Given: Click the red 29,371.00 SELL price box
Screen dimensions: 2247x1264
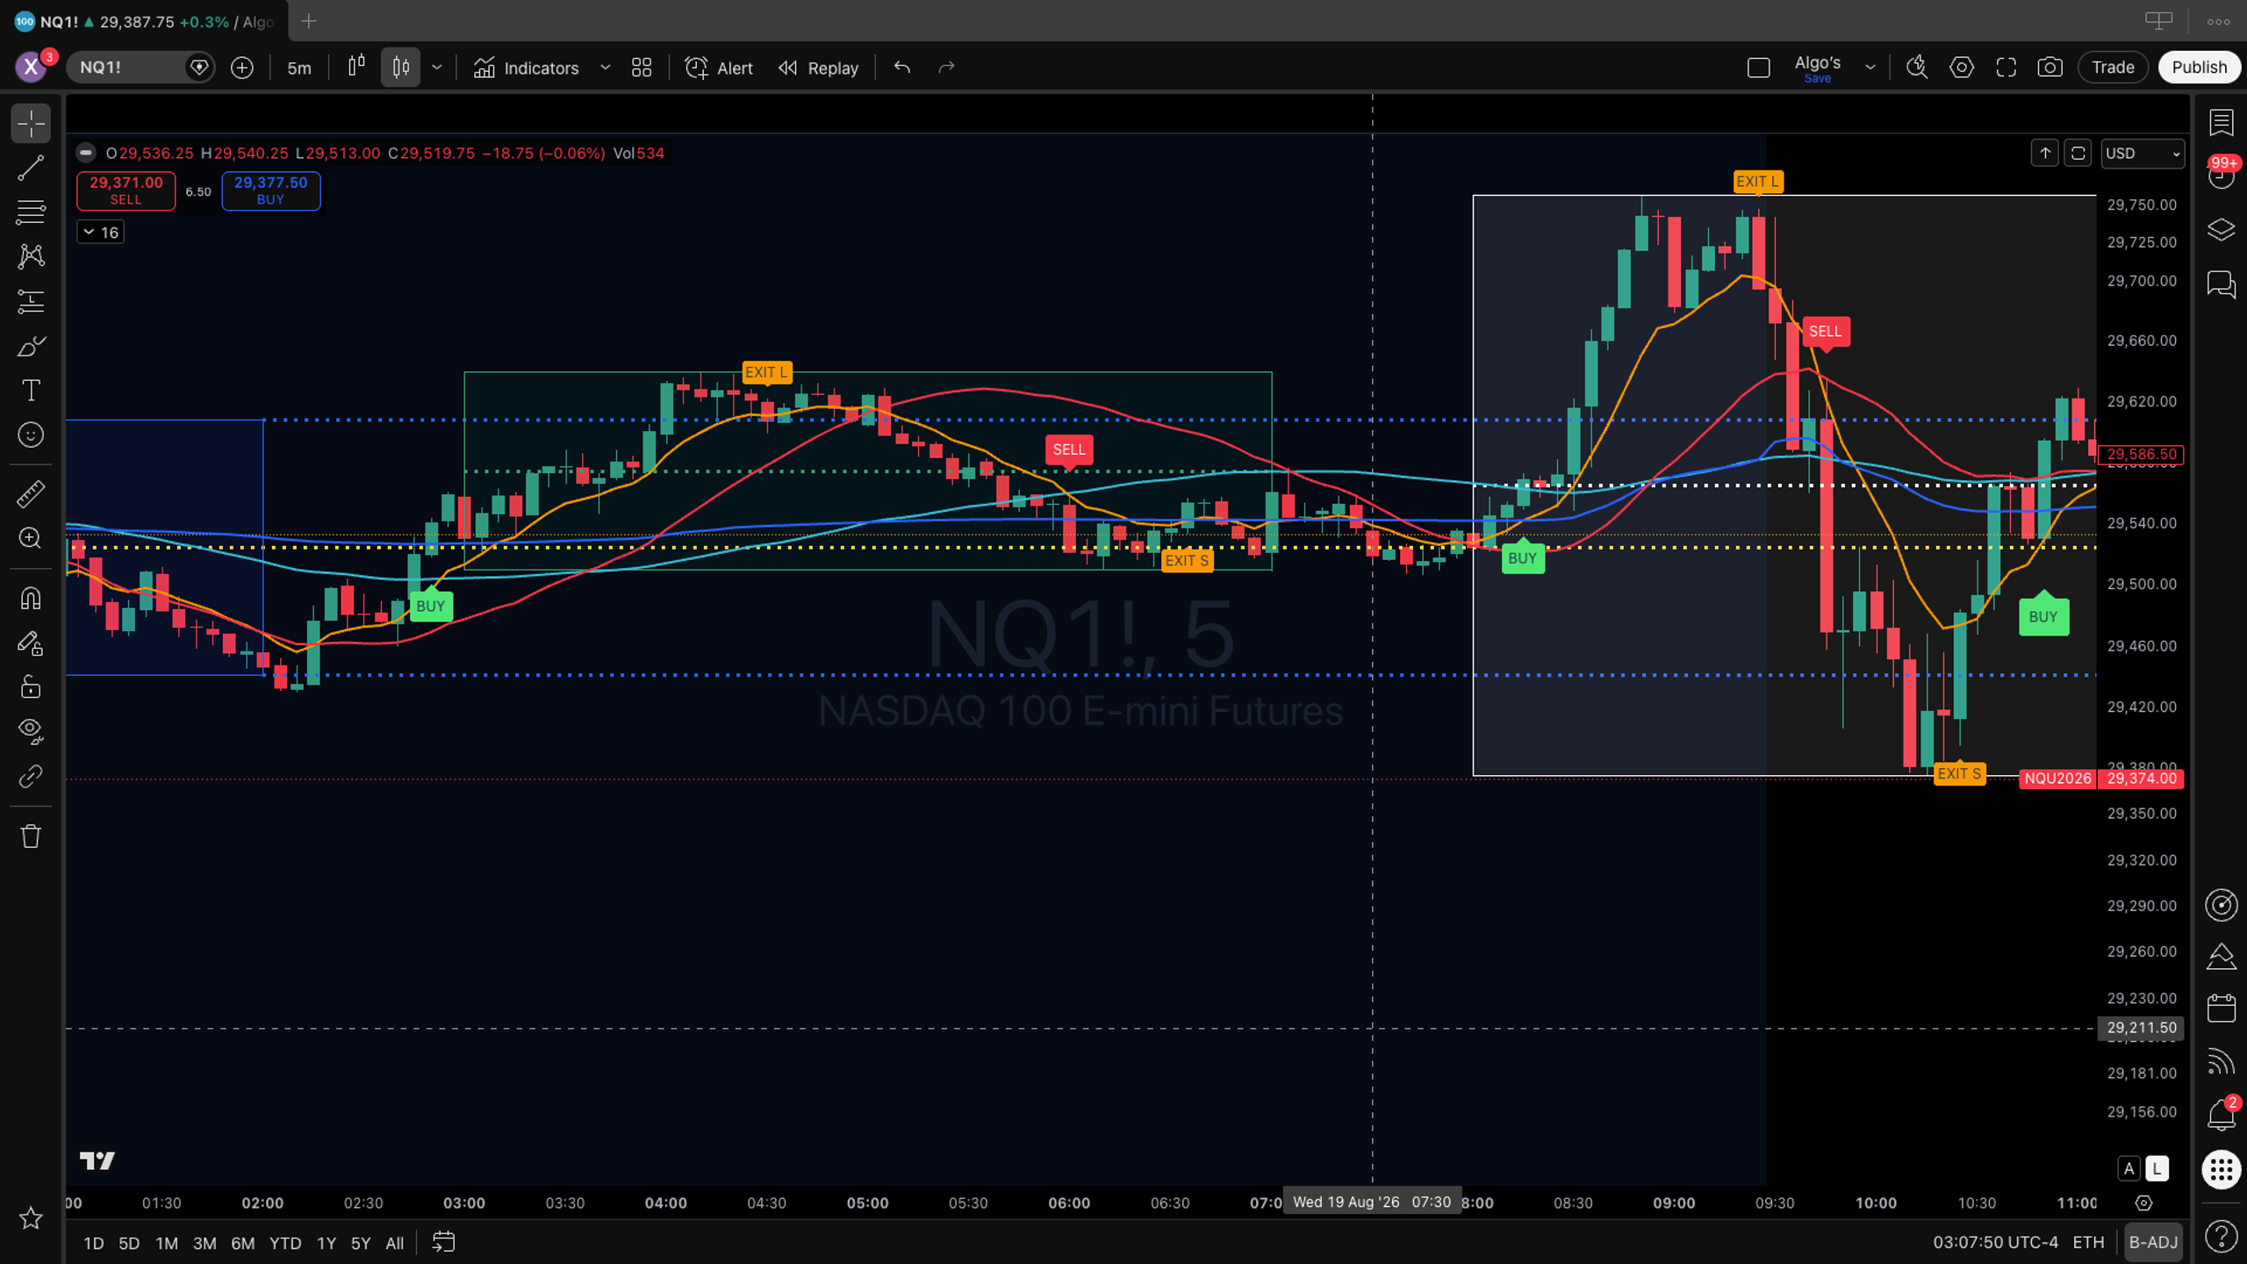Looking at the screenshot, I should 126,190.
